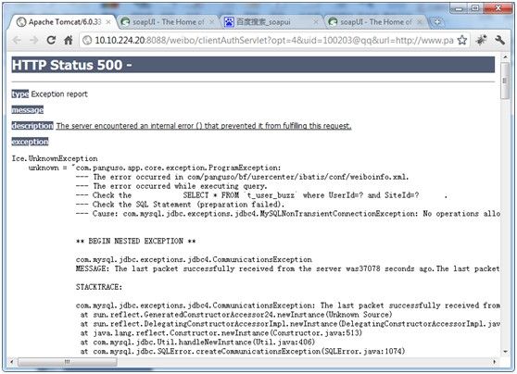The image size is (517, 374).
Task: Click the Util.handleNewInstance stack line
Action: [x=197, y=343]
